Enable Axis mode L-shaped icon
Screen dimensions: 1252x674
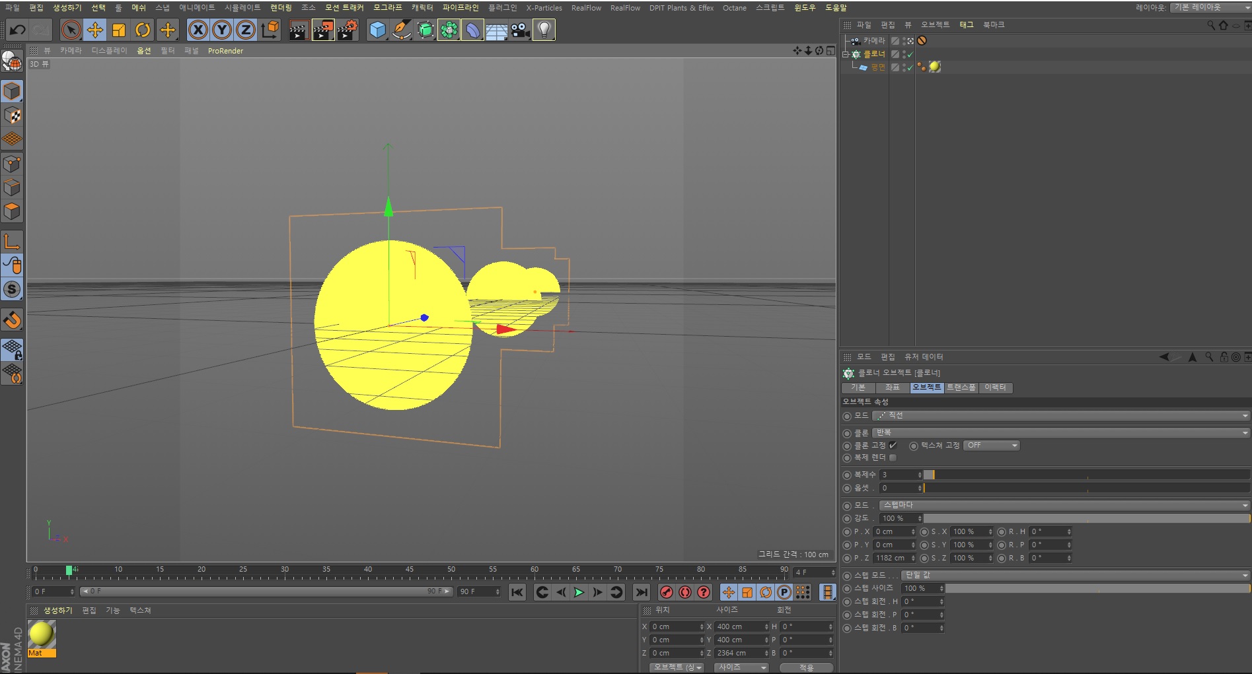point(12,241)
